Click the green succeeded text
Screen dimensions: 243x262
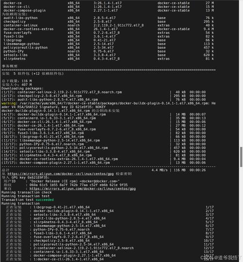pos(45,200)
